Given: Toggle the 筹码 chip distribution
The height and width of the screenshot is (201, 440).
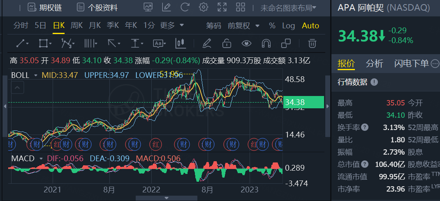Looking at the screenshot, I should click(x=213, y=26).
